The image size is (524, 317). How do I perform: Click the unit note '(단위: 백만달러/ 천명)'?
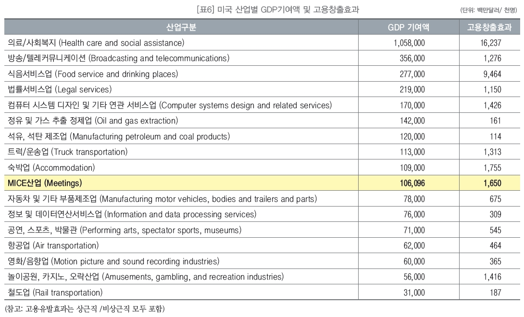[x=488, y=11]
